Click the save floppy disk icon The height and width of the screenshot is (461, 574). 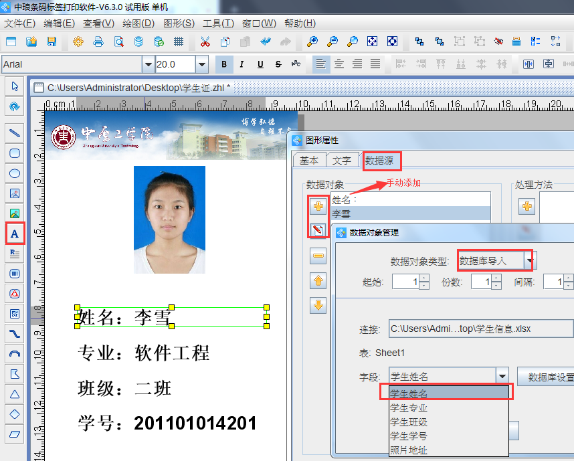click(52, 41)
